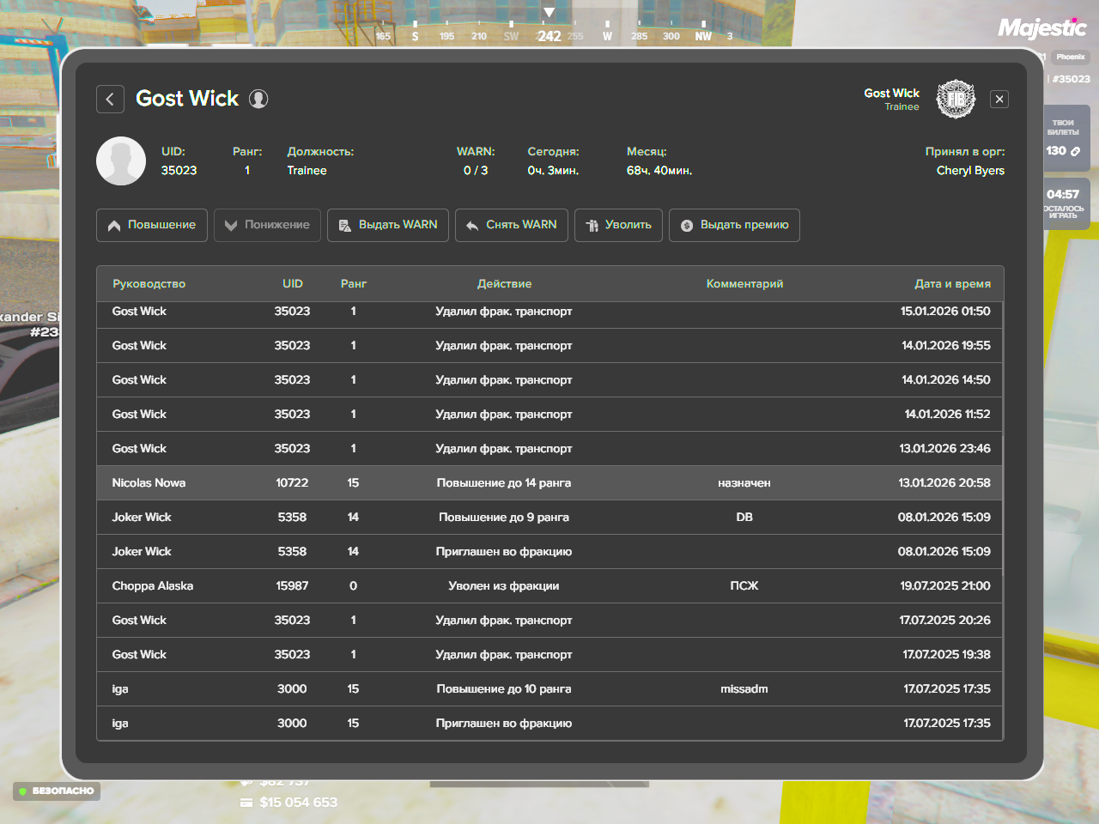
Task: Click the Снять WARN button
Action: tap(512, 225)
